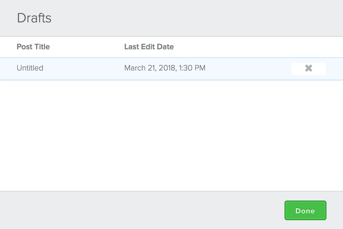Click the empty area below the draft list
Image resolution: width=343 pixels, height=229 pixels.
coord(171,135)
